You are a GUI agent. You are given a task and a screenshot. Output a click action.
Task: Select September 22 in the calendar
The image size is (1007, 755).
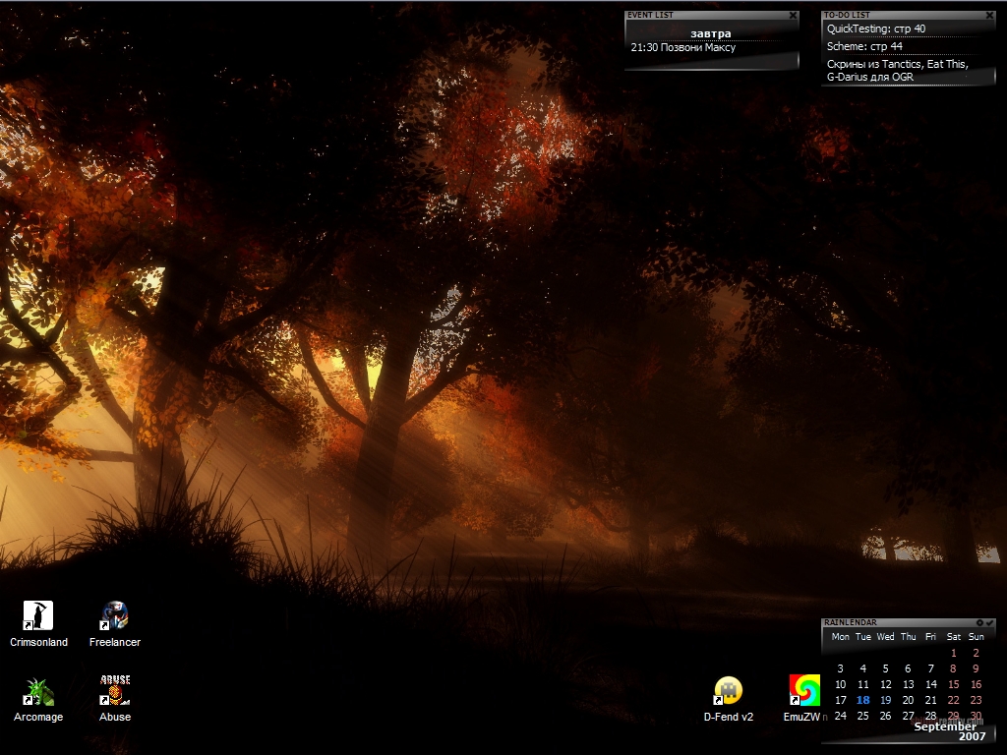pos(954,700)
